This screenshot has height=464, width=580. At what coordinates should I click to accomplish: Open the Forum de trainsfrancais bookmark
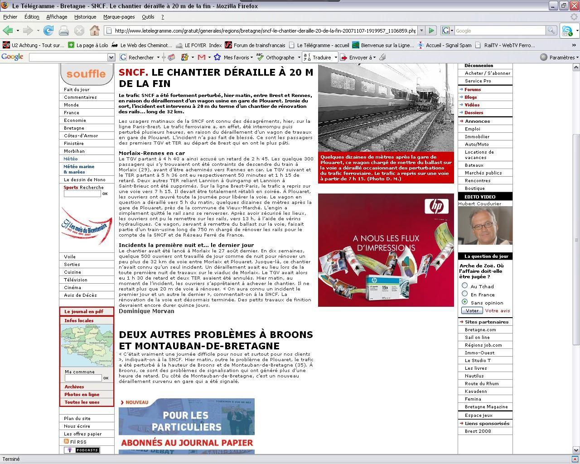point(255,45)
